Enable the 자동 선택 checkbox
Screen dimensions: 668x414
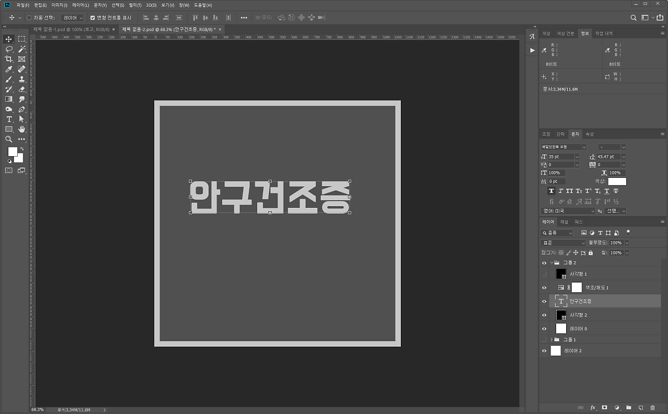tap(30, 18)
